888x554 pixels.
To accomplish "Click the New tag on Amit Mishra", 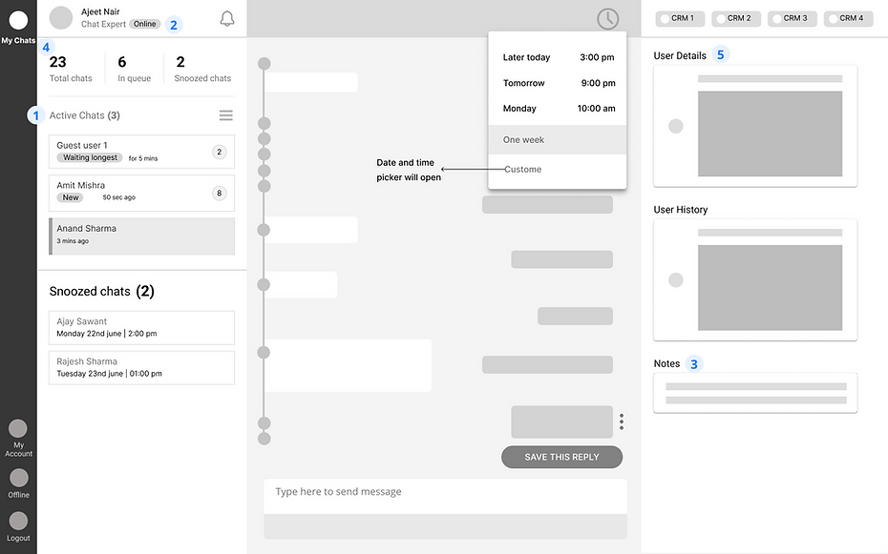I will [71, 197].
